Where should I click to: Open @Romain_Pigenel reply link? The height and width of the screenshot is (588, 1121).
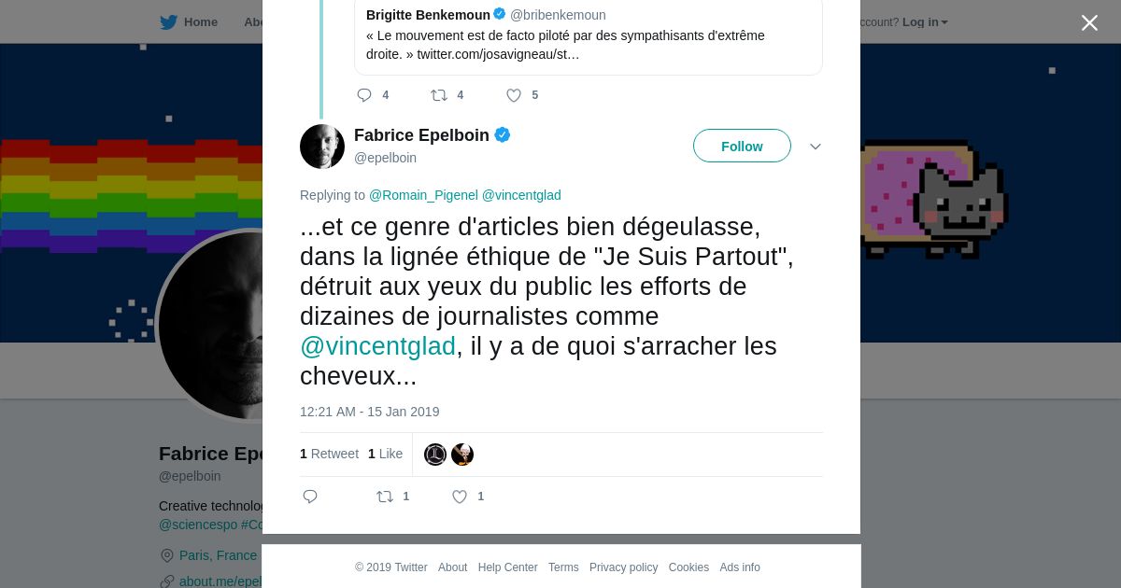point(423,195)
